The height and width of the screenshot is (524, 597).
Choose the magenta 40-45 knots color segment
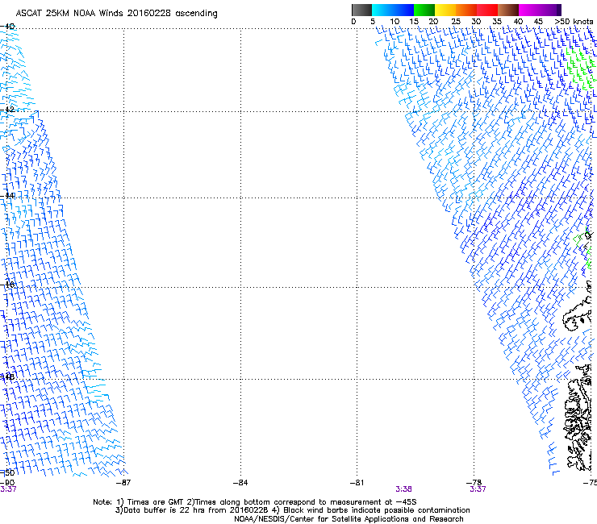[529, 10]
